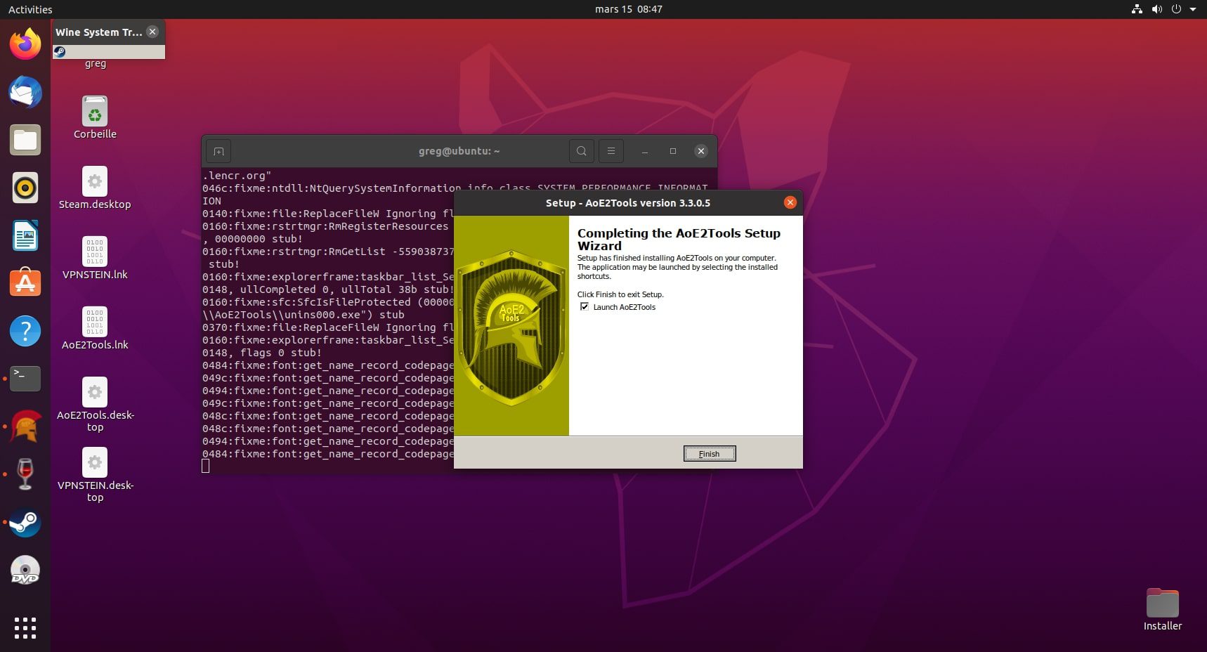Image resolution: width=1207 pixels, height=652 pixels.
Task: Maximize the terminal window
Action: [672, 151]
